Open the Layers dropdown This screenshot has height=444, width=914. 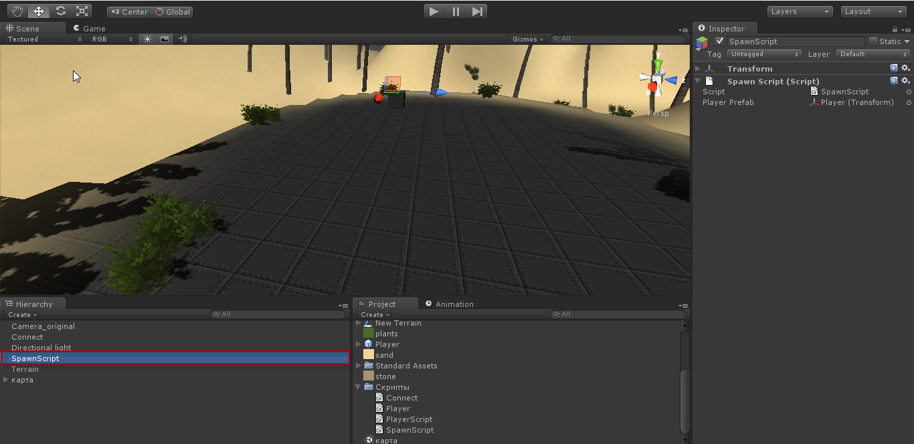click(x=800, y=11)
